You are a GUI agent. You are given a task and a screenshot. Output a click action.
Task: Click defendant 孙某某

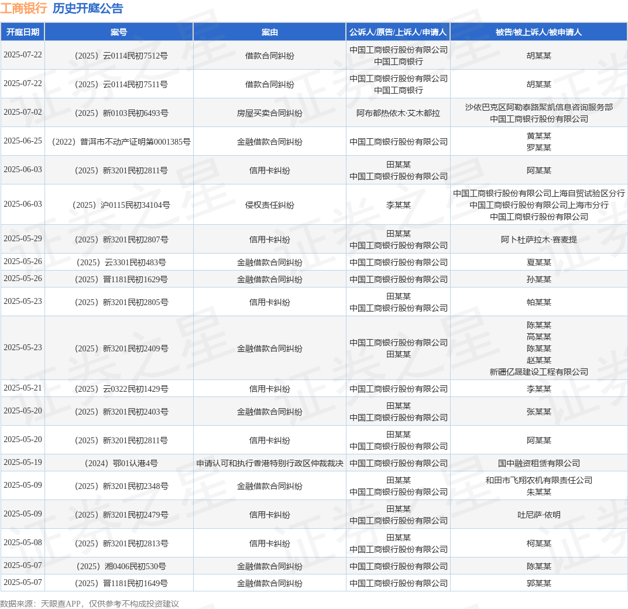[538, 279]
